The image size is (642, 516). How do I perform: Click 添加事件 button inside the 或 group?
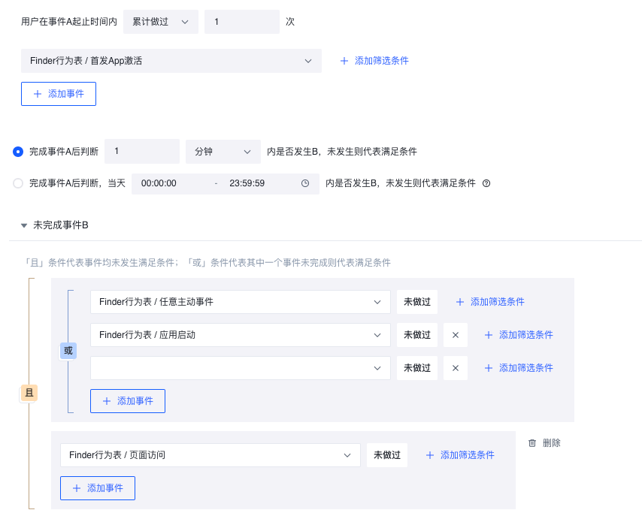pyautogui.click(x=128, y=401)
